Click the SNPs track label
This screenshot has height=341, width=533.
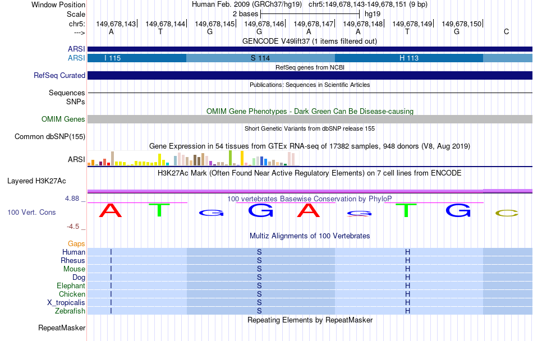[x=76, y=102]
